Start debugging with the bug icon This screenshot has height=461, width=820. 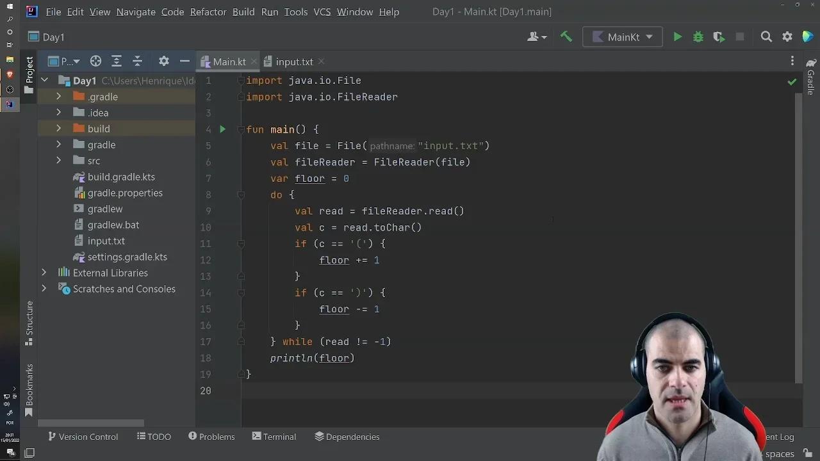click(x=698, y=36)
